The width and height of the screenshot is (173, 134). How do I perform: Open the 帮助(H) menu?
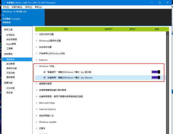(38, 7)
